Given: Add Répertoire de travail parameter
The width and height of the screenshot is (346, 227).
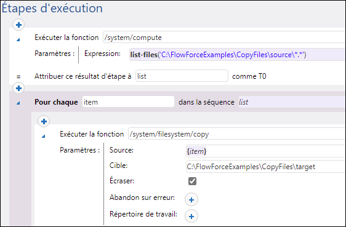Looking at the screenshot, I should (191, 216).
